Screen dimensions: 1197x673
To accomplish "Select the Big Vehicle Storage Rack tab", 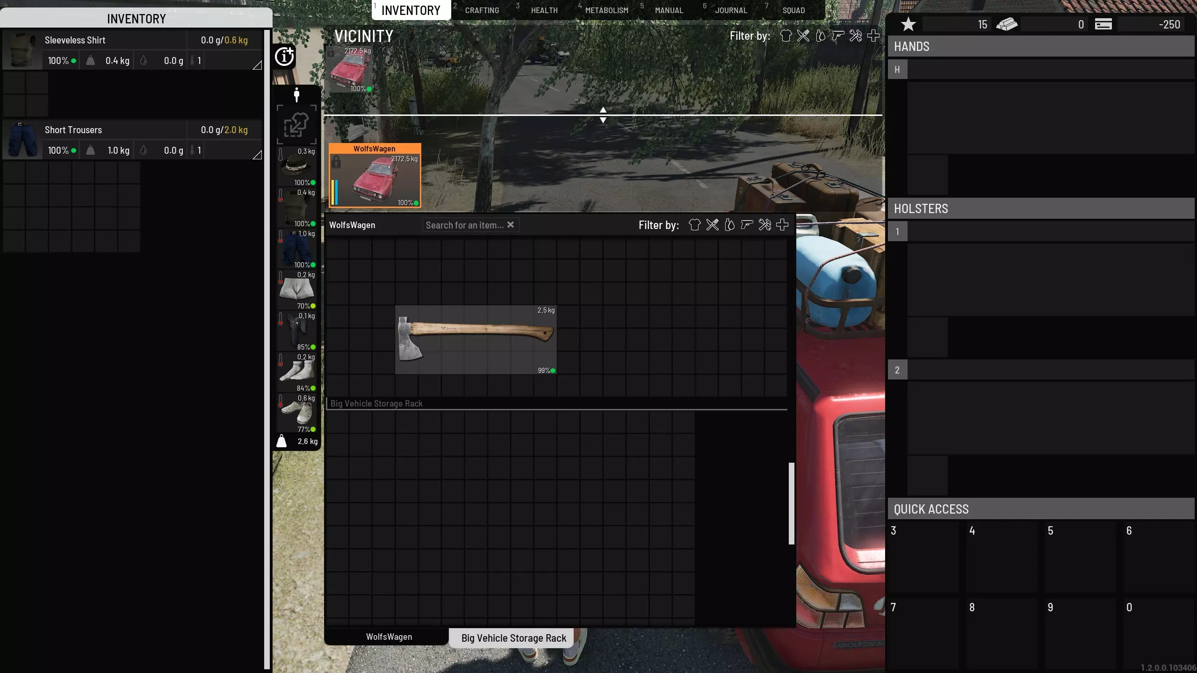I will [513, 638].
